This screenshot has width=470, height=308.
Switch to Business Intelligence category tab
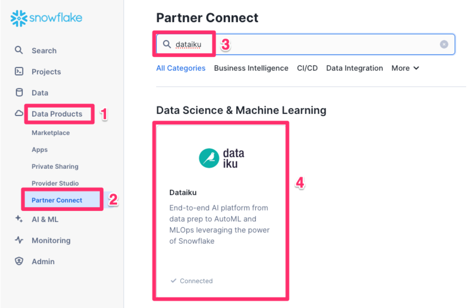251,68
